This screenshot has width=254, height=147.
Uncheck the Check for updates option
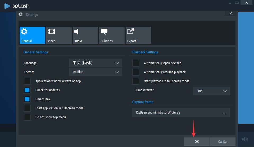point(27,90)
